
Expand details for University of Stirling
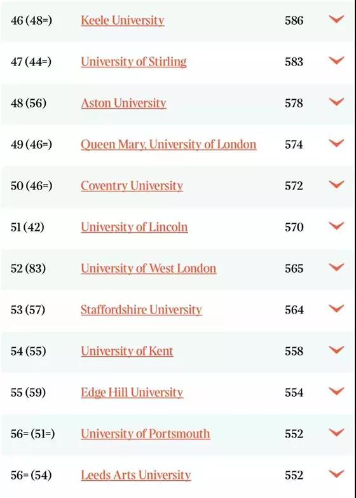coord(336,60)
